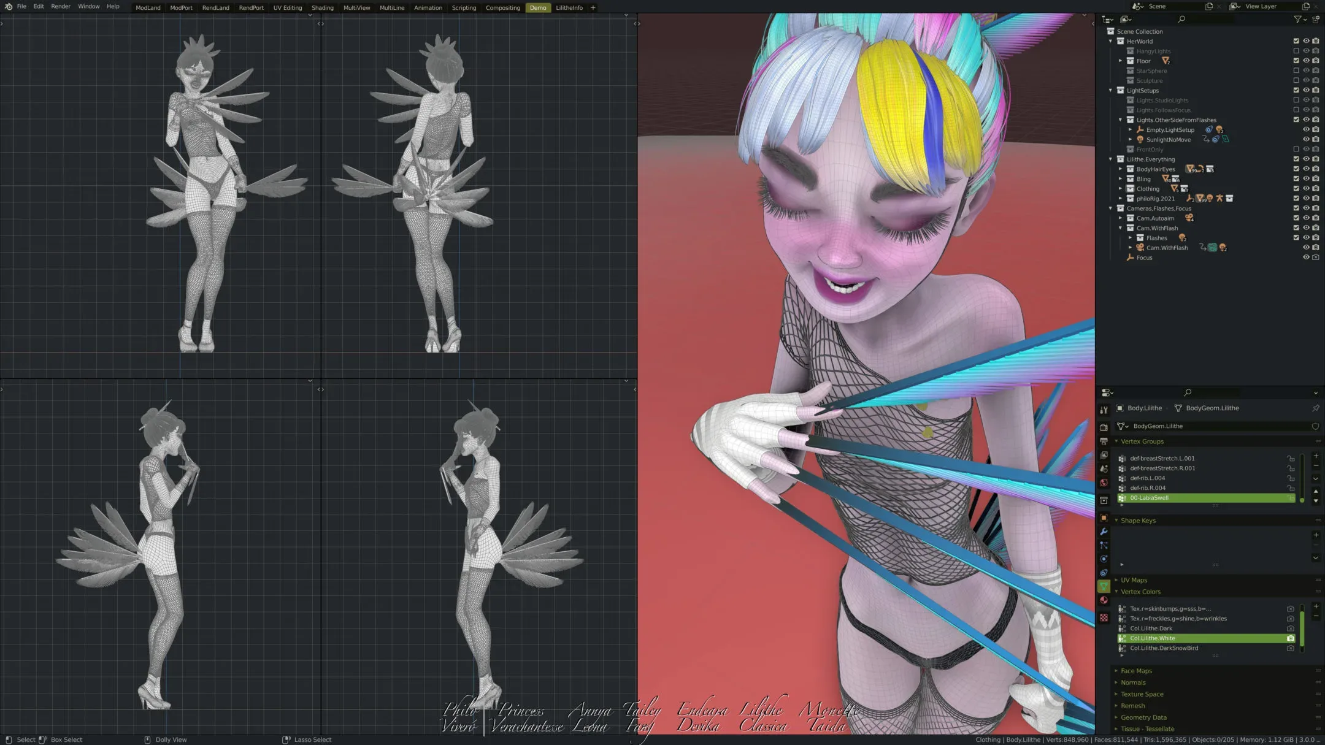Open the outliner filter funnel icon

pyautogui.click(x=1297, y=20)
